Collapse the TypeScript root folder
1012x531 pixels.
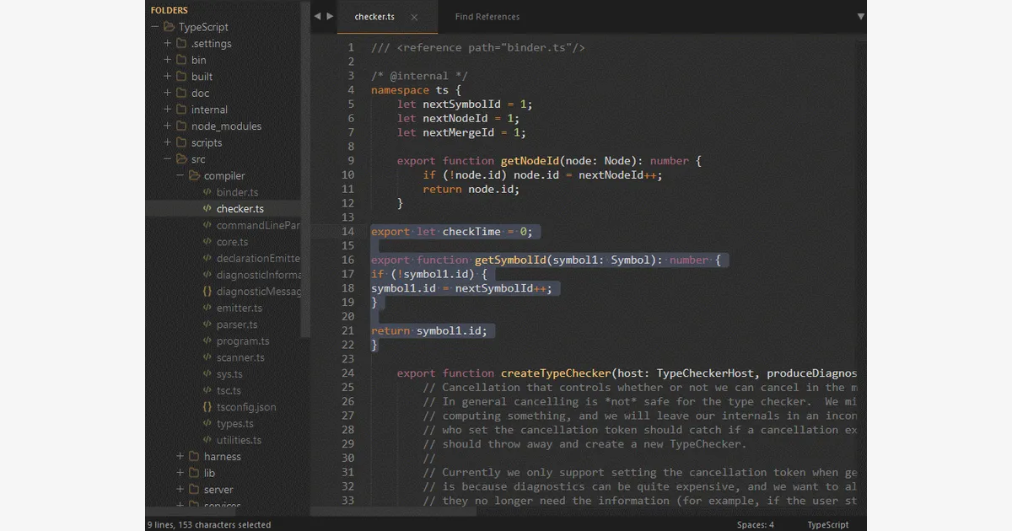[x=156, y=27]
